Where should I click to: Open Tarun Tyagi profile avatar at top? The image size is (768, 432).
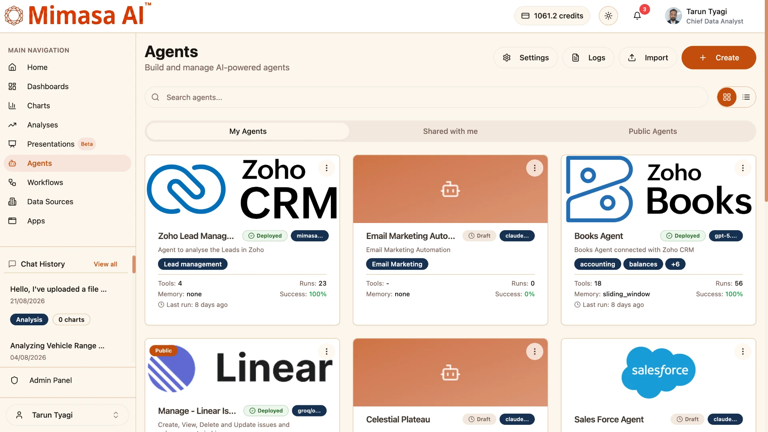point(673,16)
